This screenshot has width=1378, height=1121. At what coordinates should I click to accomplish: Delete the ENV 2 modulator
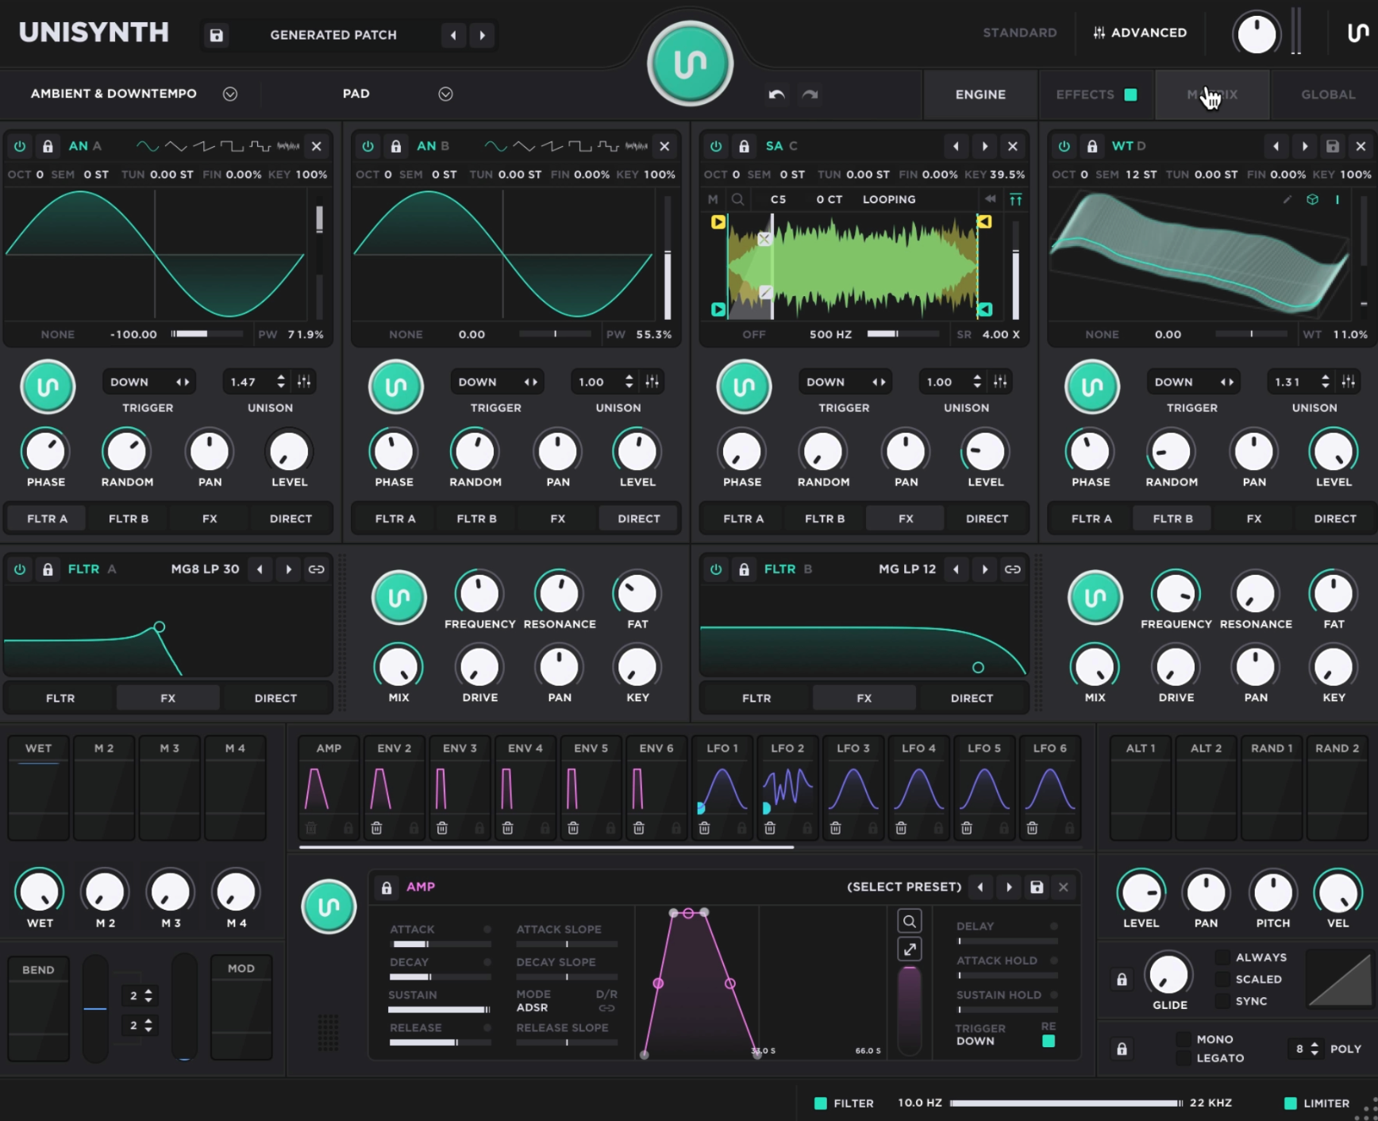point(376,828)
